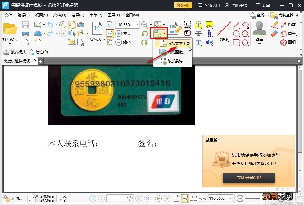
Task: Select the typewriter text tool icon
Action: (x=188, y=25)
